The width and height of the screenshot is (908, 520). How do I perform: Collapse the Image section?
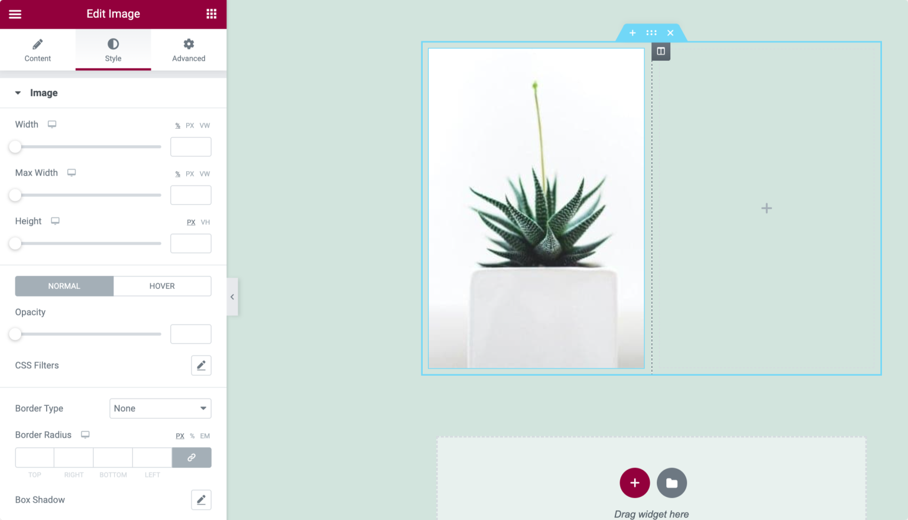[x=18, y=93]
